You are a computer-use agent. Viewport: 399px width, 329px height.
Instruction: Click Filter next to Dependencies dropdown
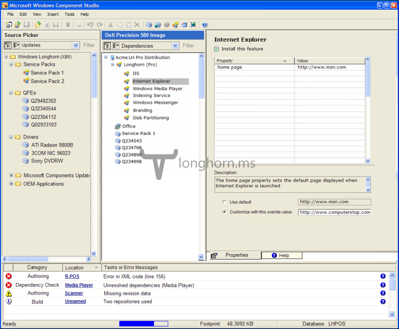188,46
